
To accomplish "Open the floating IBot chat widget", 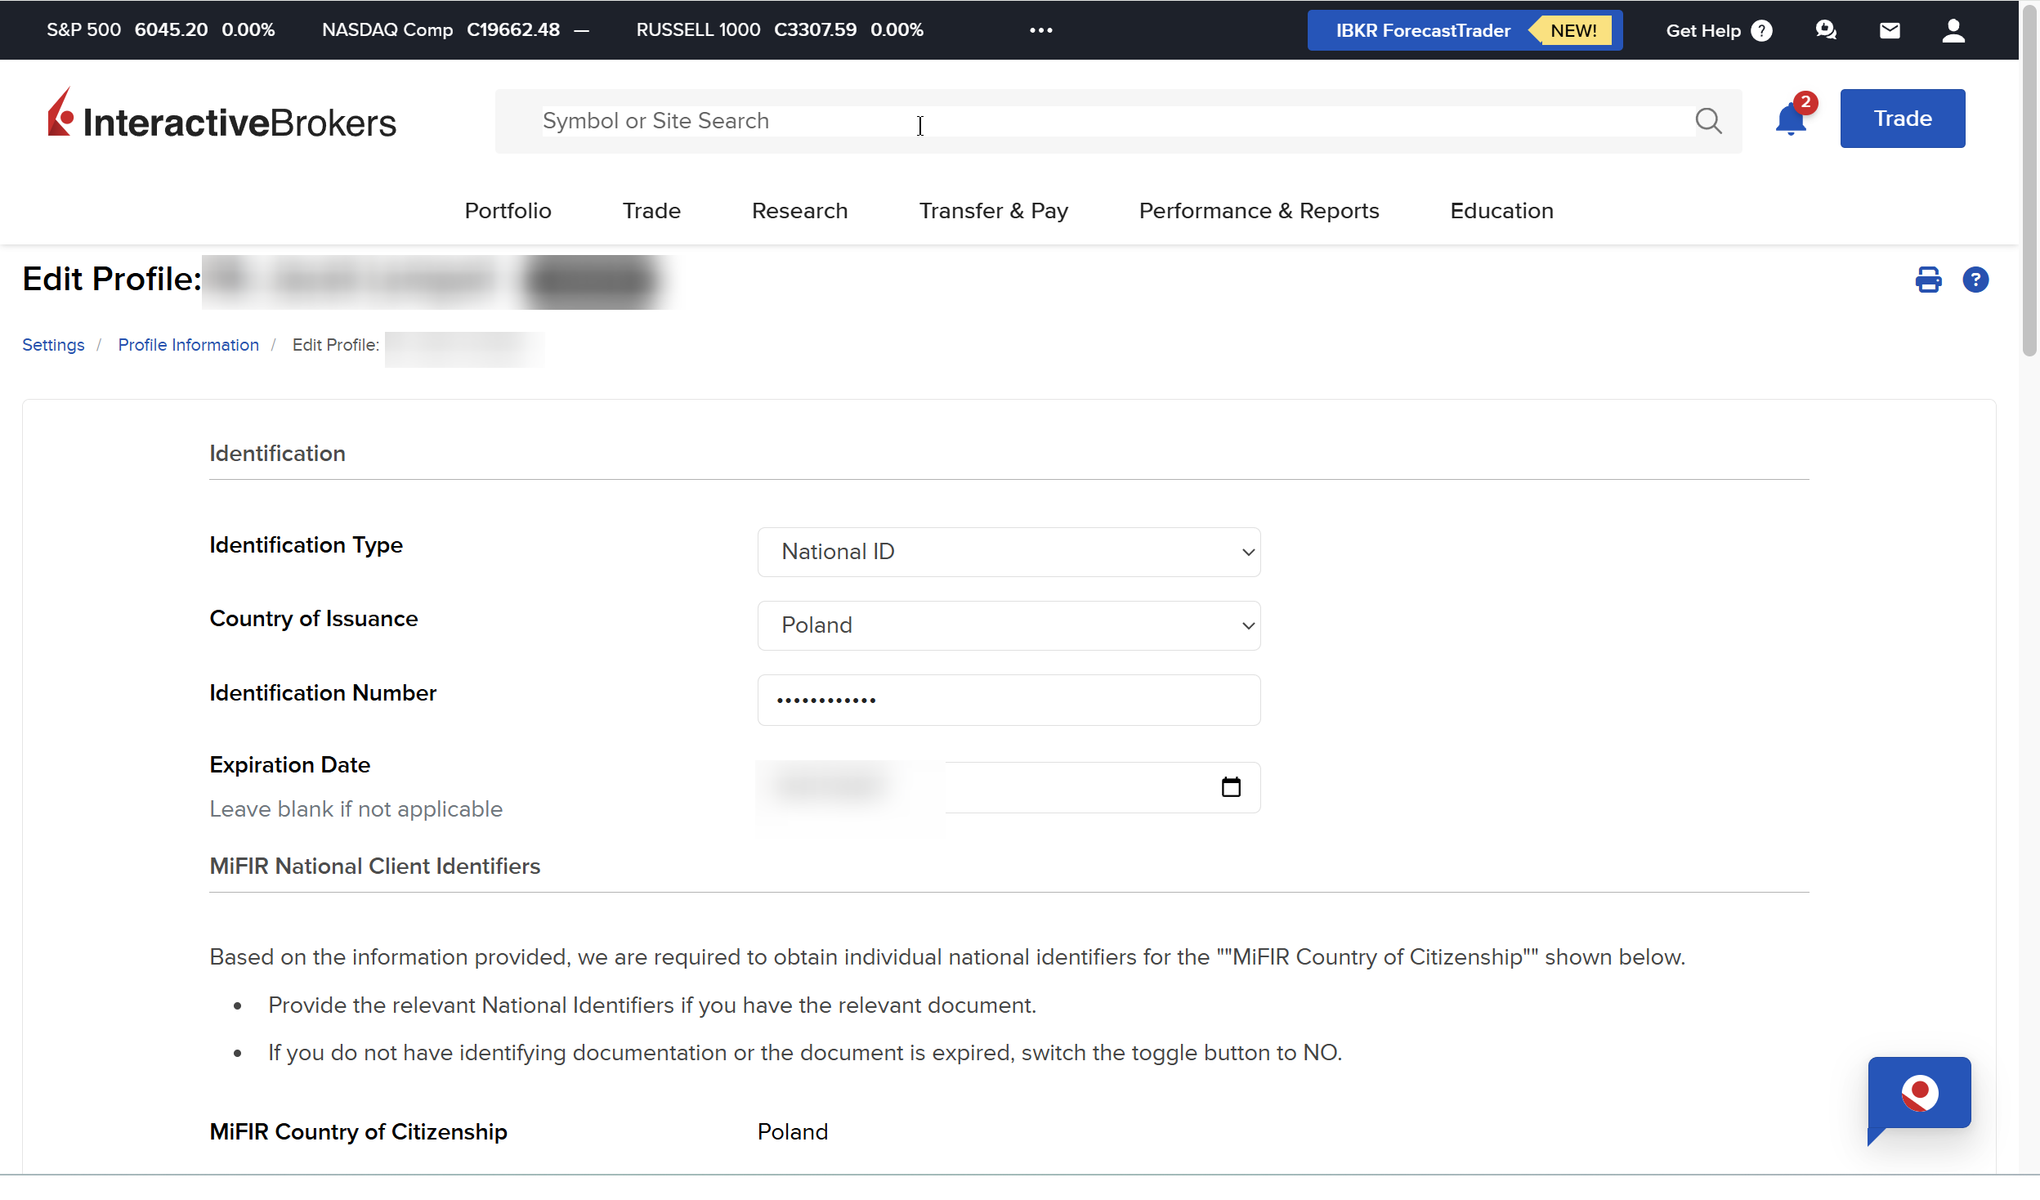I will tap(1918, 1095).
